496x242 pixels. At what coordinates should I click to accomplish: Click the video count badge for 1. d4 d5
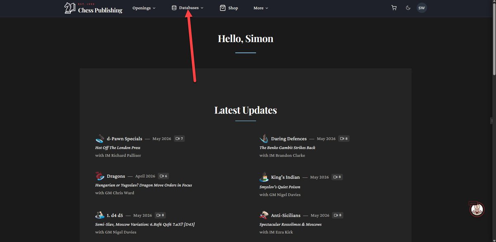(x=160, y=215)
